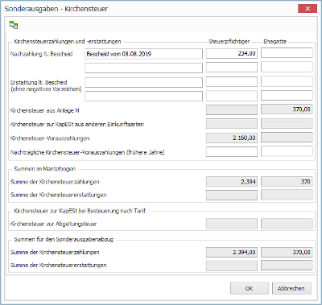Click the green transfer icon in toolbar
Image resolution: width=322 pixels, height=305 pixels.
(x=14, y=25)
